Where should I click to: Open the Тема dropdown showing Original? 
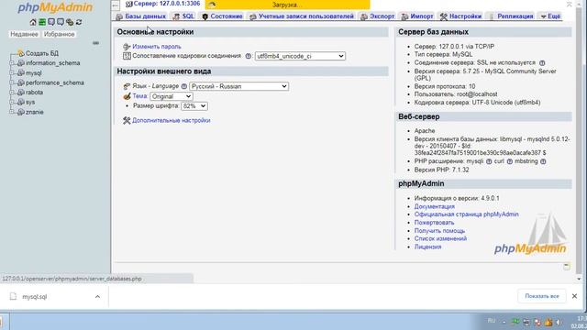(172, 96)
